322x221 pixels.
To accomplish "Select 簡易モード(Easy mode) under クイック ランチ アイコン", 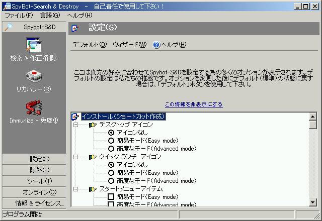I will 111,173.
